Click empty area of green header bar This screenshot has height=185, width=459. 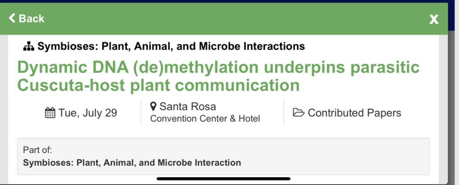point(234,19)
